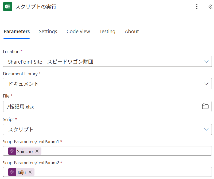Image resolution: width=214 pixels, height=179 pixels.
Task: Switch to the Settings tab
Action: (x=48, y=32)
